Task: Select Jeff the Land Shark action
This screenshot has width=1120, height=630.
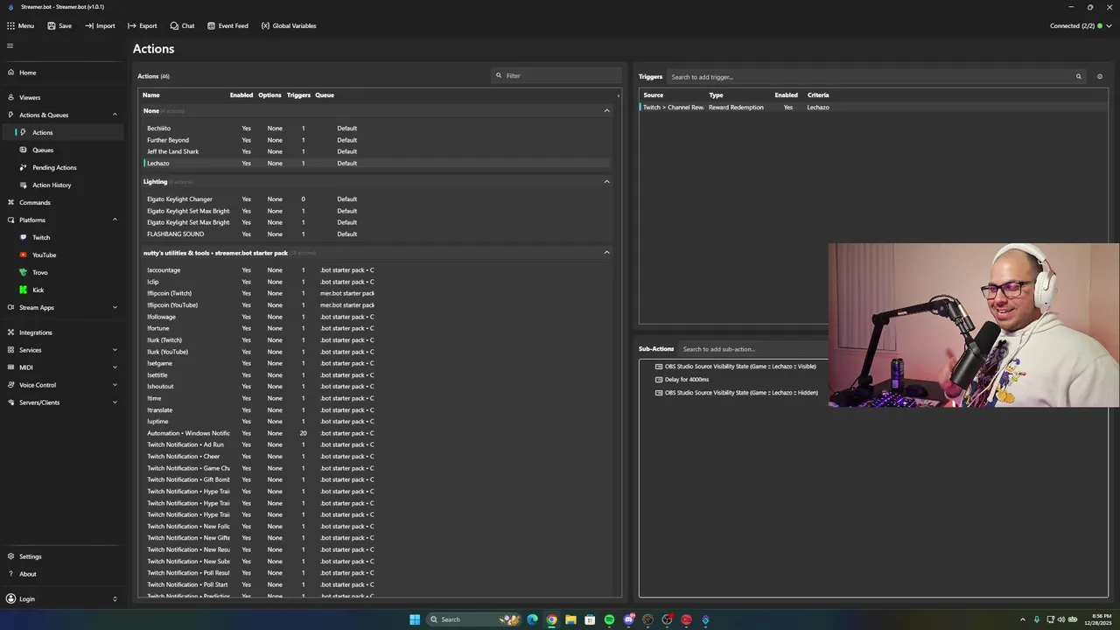Action: click(x=376, y=151)
